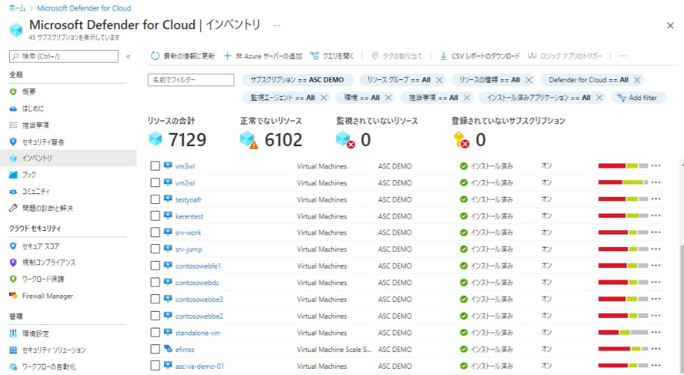Image resolution: width=684 pixels, height=375 pixels.
Task: Open the row menu for contosowebdc
Action: point(655,282)
